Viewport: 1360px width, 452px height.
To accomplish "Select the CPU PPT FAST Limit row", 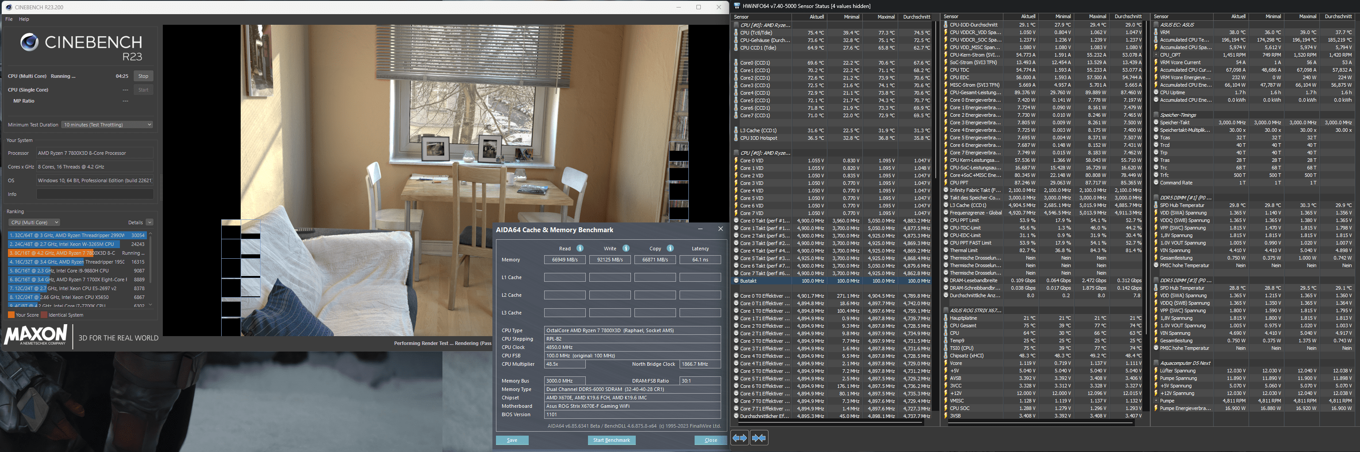I will coord(1043,243).
